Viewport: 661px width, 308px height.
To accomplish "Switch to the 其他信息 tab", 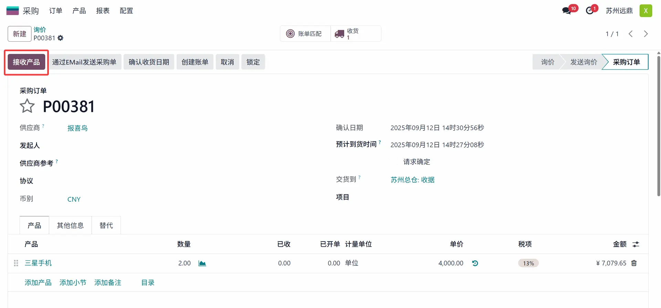I will 70,225.
